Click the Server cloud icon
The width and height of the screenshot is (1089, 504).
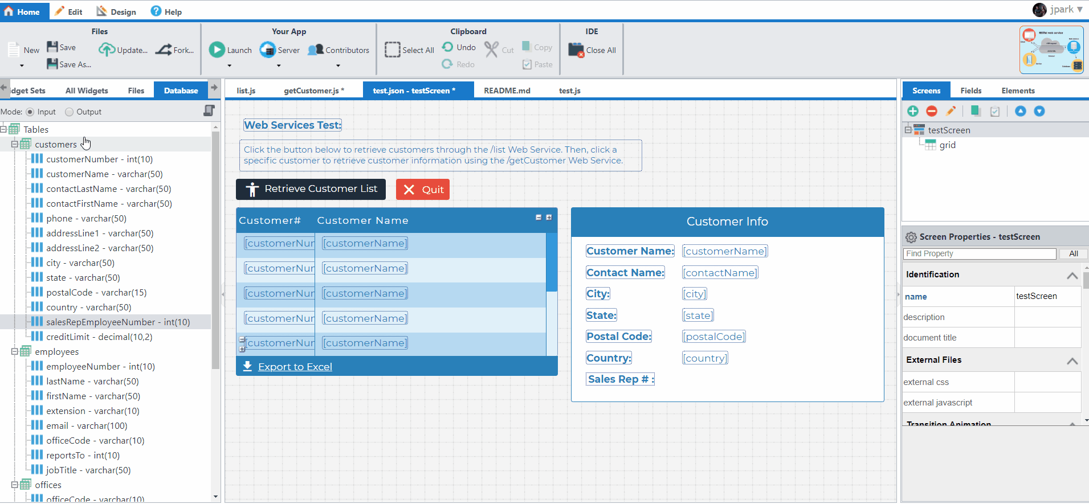pyautogui.click(x=267, y=50)
